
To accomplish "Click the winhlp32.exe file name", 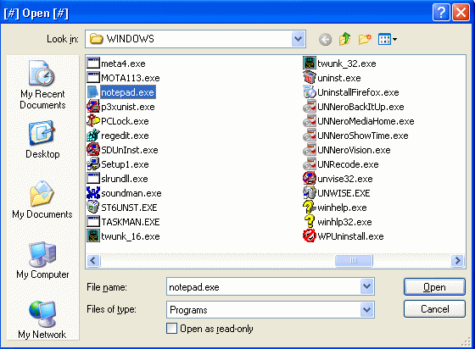I will (344, 222).
